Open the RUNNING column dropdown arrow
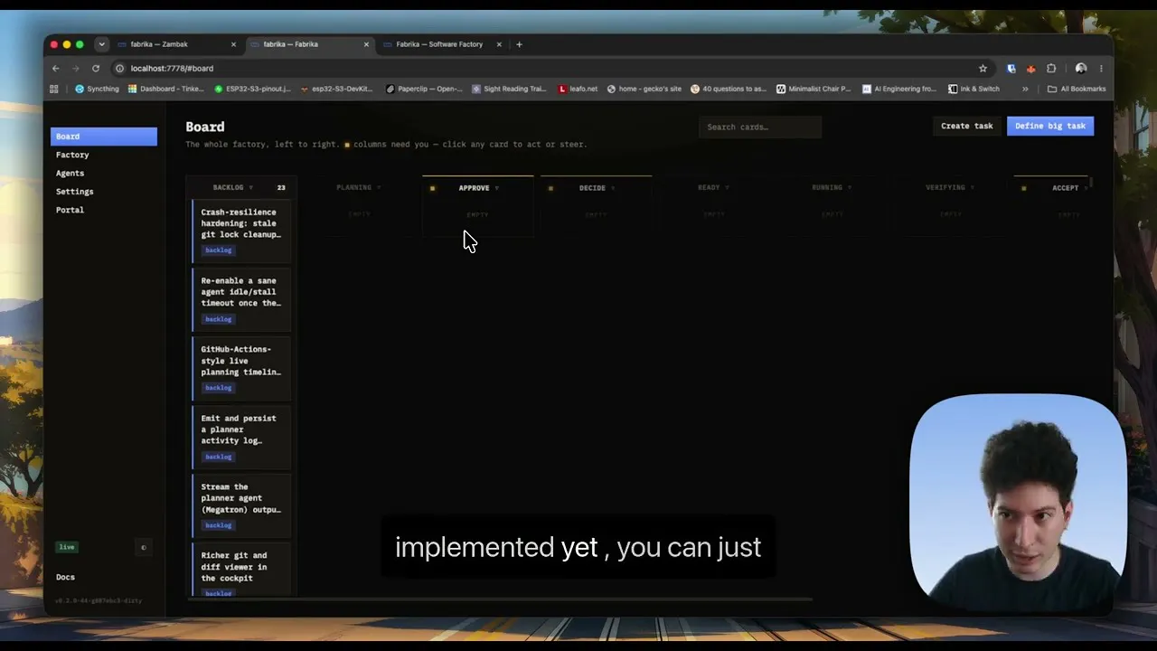1157x651 pixels. [x=850, y=188]
